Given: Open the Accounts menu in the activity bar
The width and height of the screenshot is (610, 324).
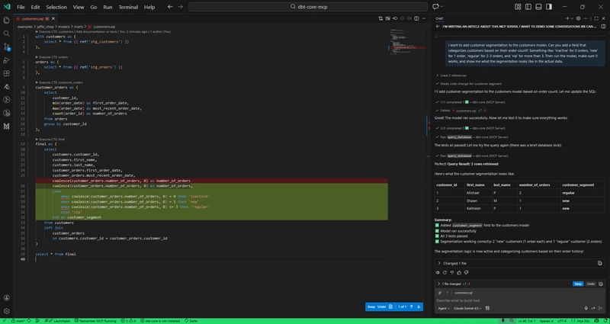Looking at the screenshot, I should pyautogui.click(x=6, y=298).
